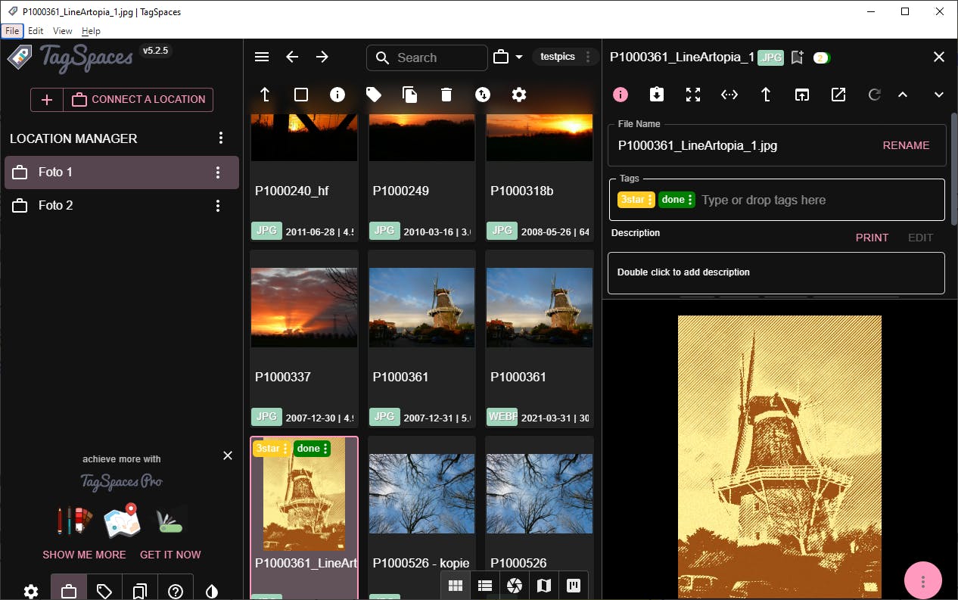Viewport: 958px width, 600px height.
Task: Click the GET IT NOW link
Action: click(170, 555)
